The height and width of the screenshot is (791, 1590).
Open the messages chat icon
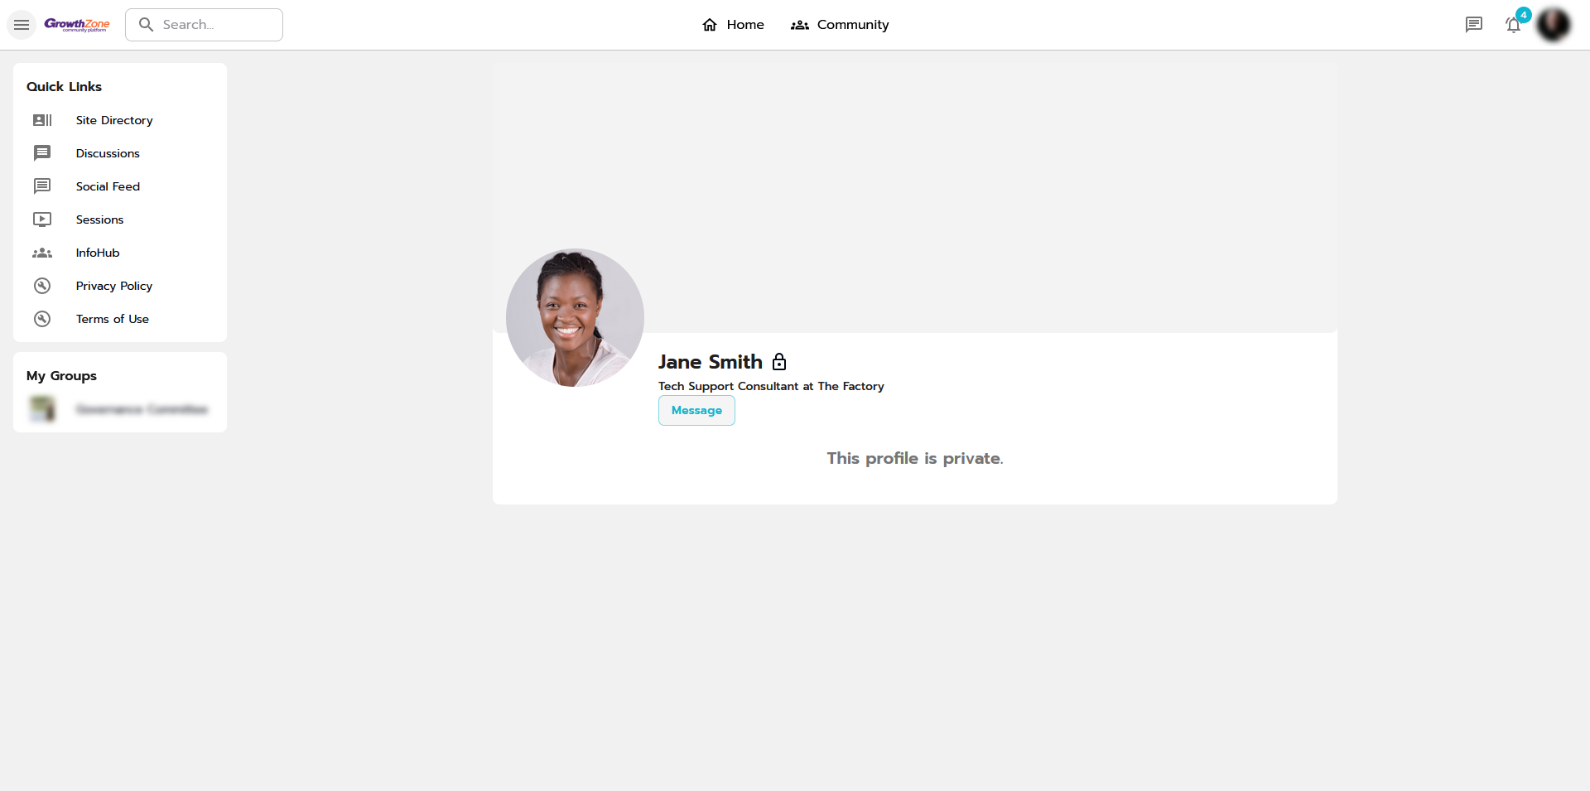[1473, 25]
